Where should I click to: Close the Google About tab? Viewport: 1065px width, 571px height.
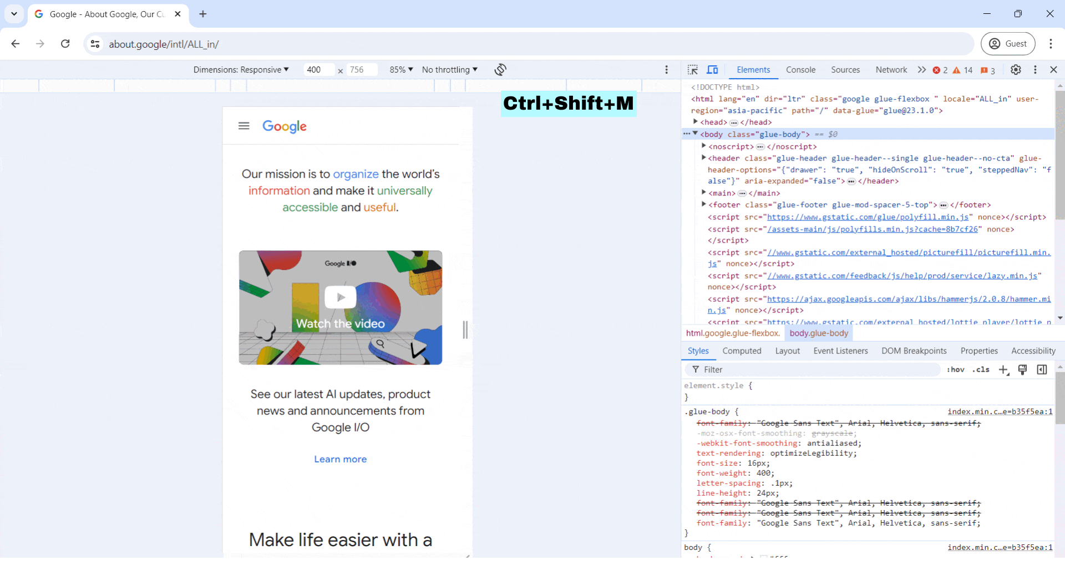(177, 14)
